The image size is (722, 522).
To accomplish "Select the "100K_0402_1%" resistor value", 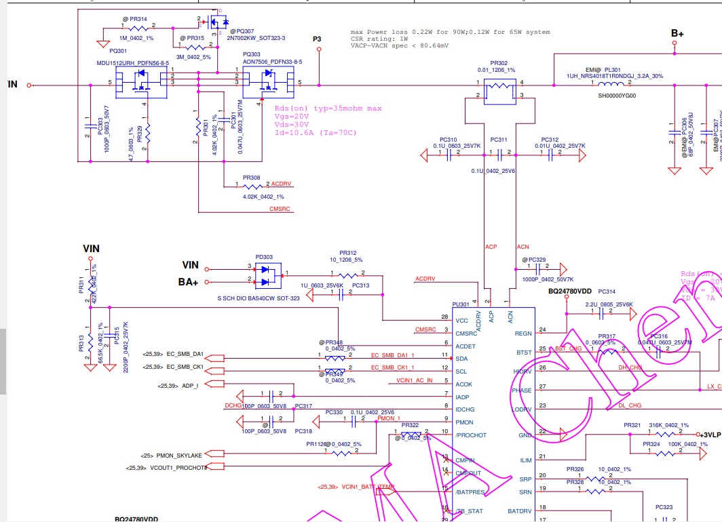I will coord(688,444).
